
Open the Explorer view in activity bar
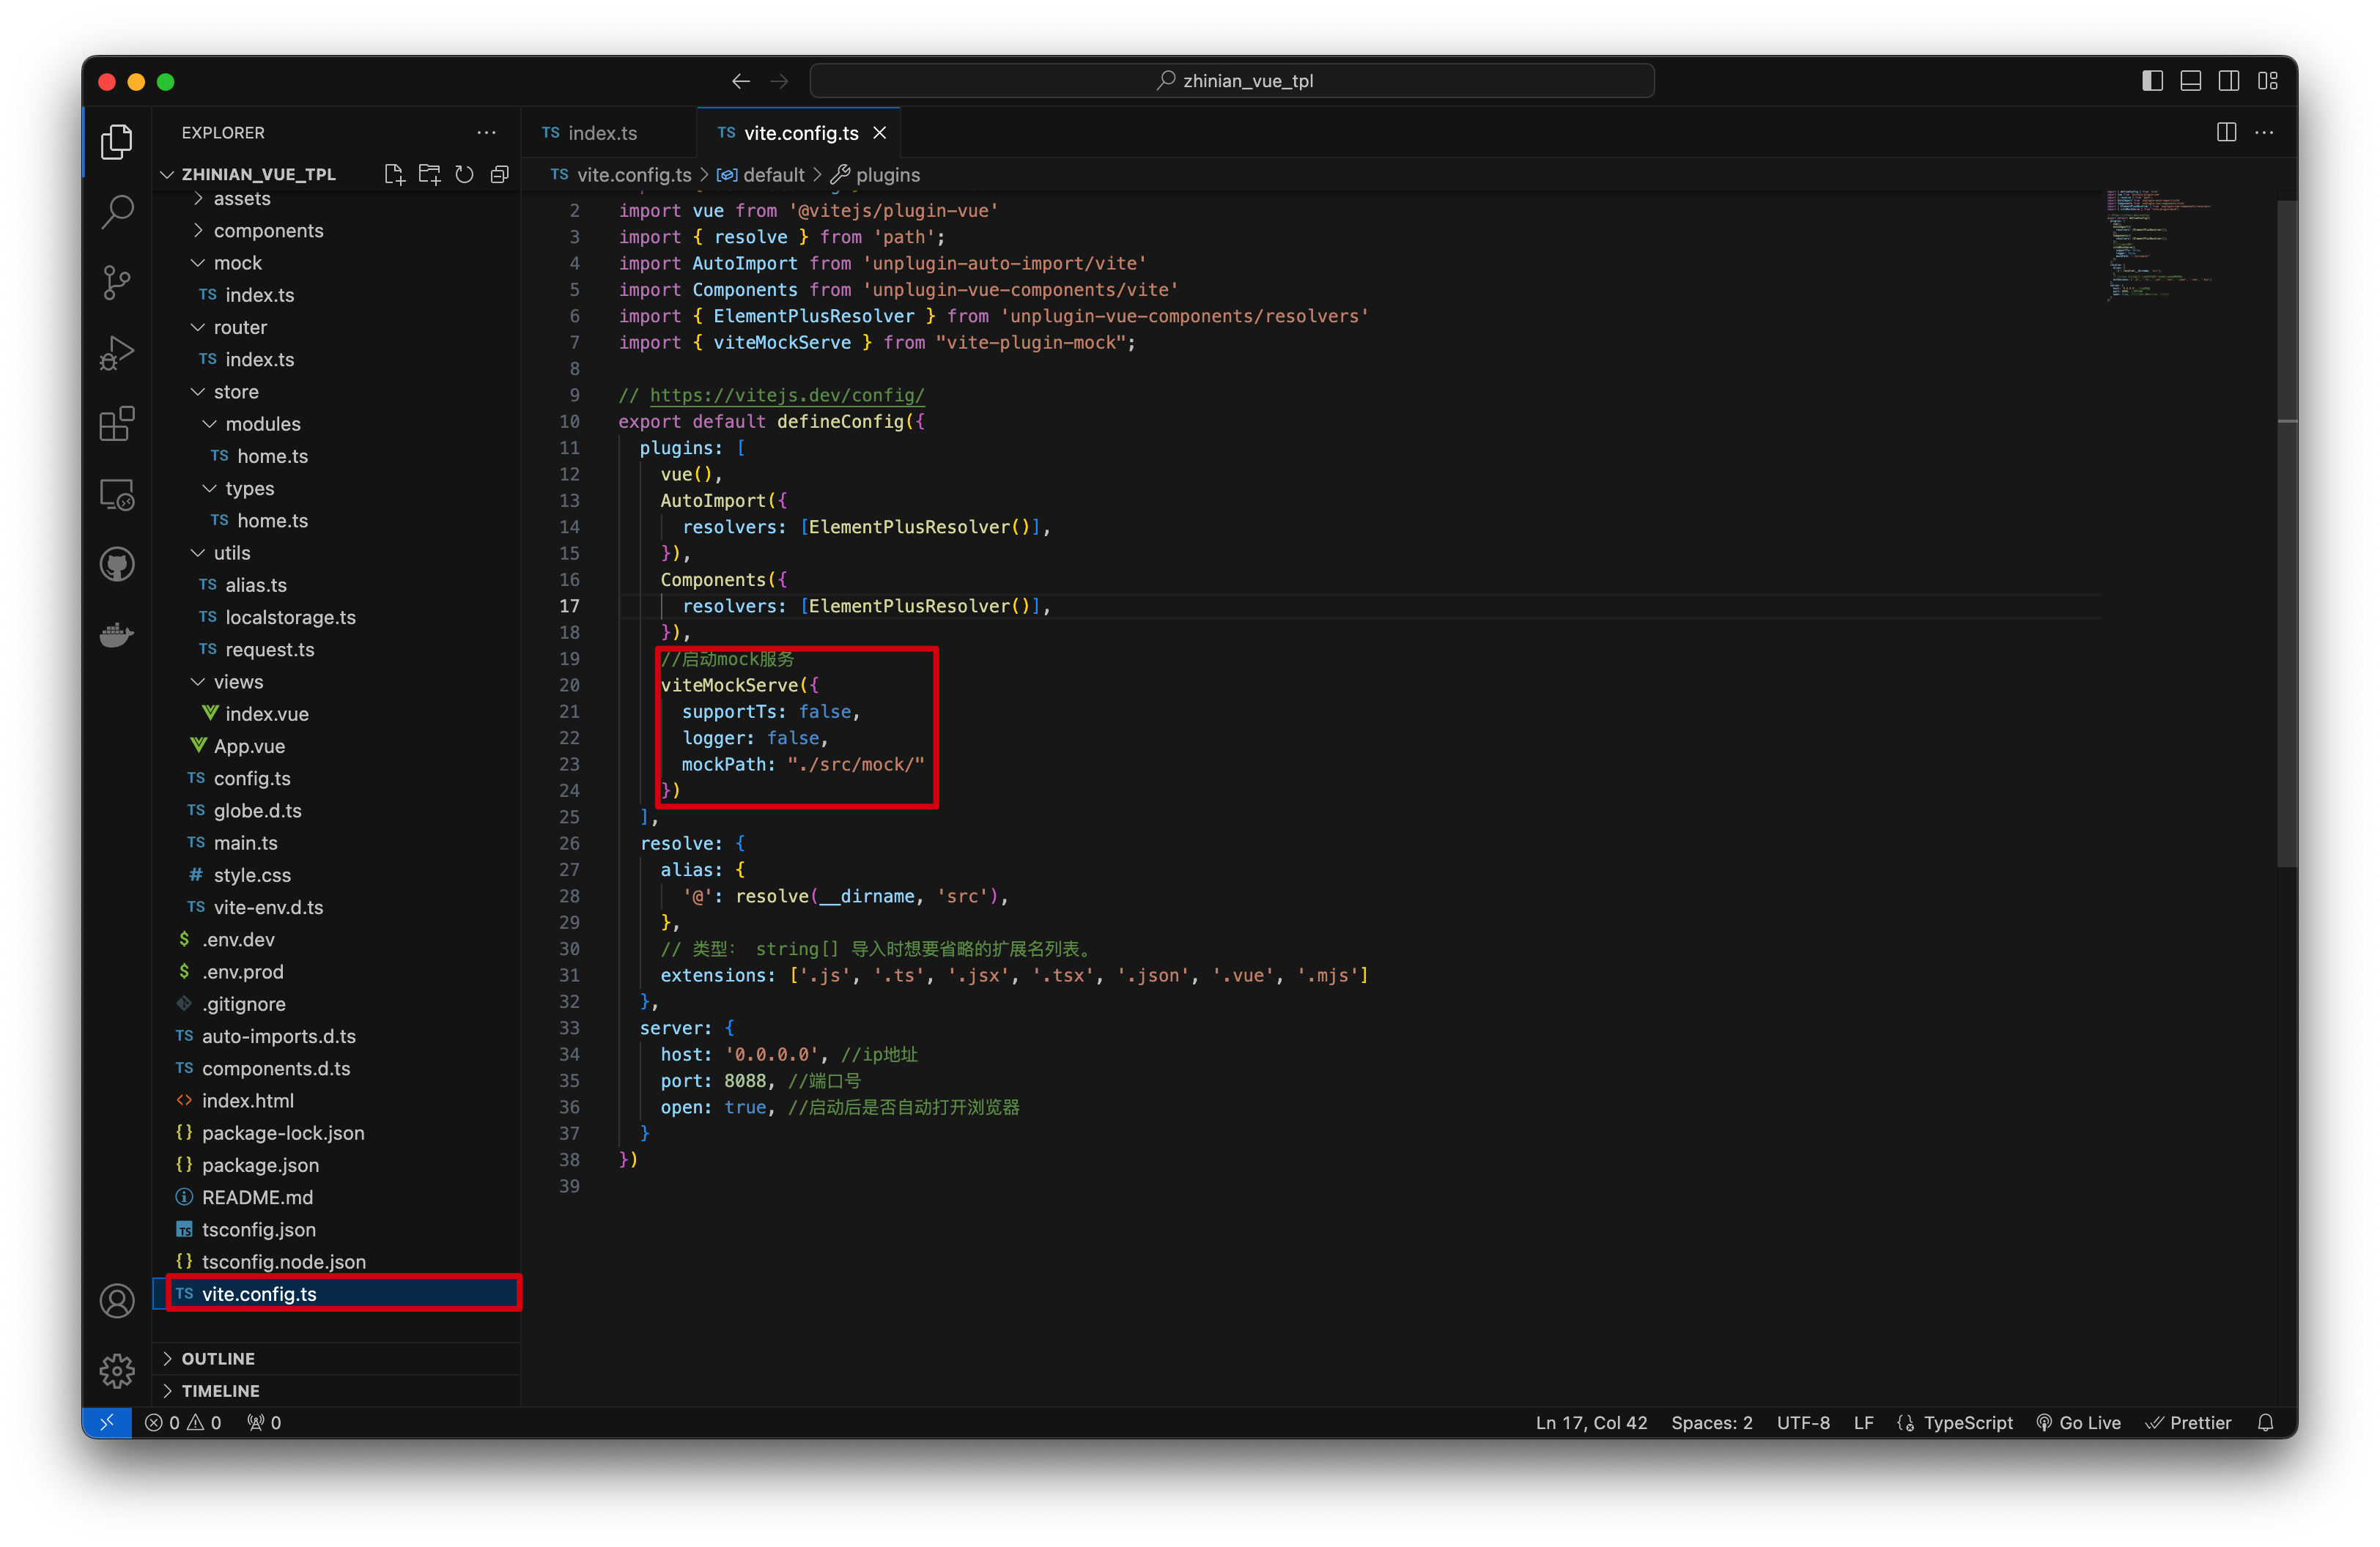tap(117, 142)
